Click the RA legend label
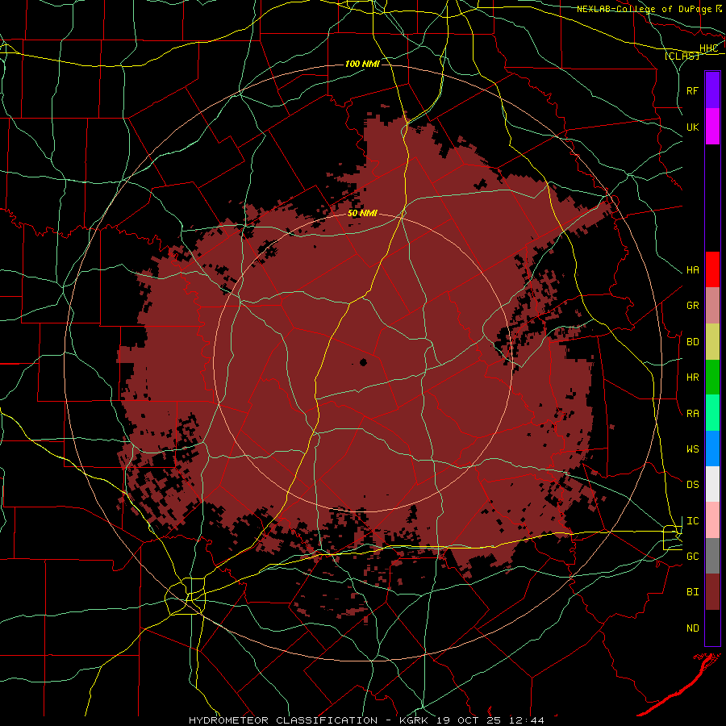 click(x=693, y=414)
